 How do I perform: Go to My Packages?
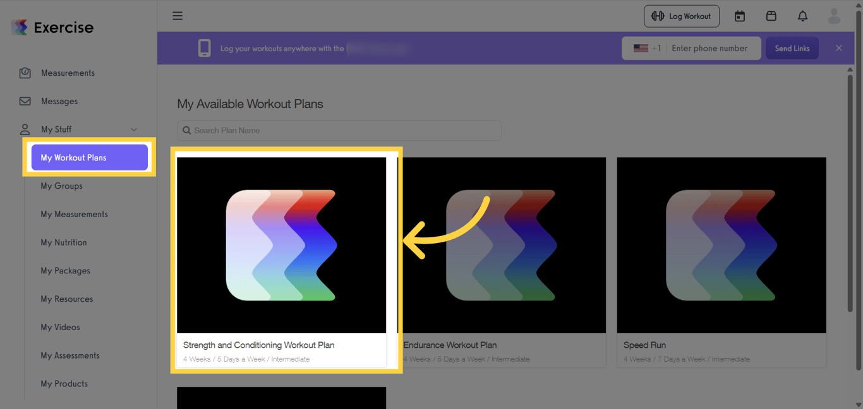click(66, 271)
